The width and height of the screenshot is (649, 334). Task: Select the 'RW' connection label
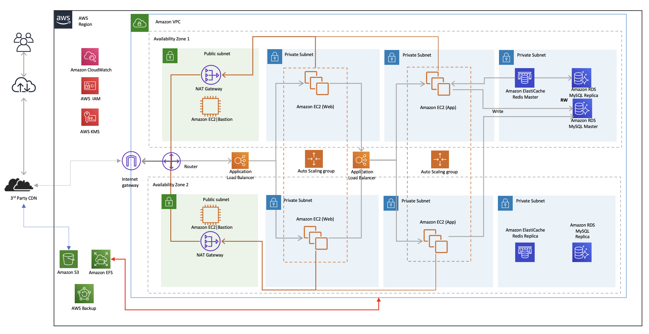(x=564, y=100)
